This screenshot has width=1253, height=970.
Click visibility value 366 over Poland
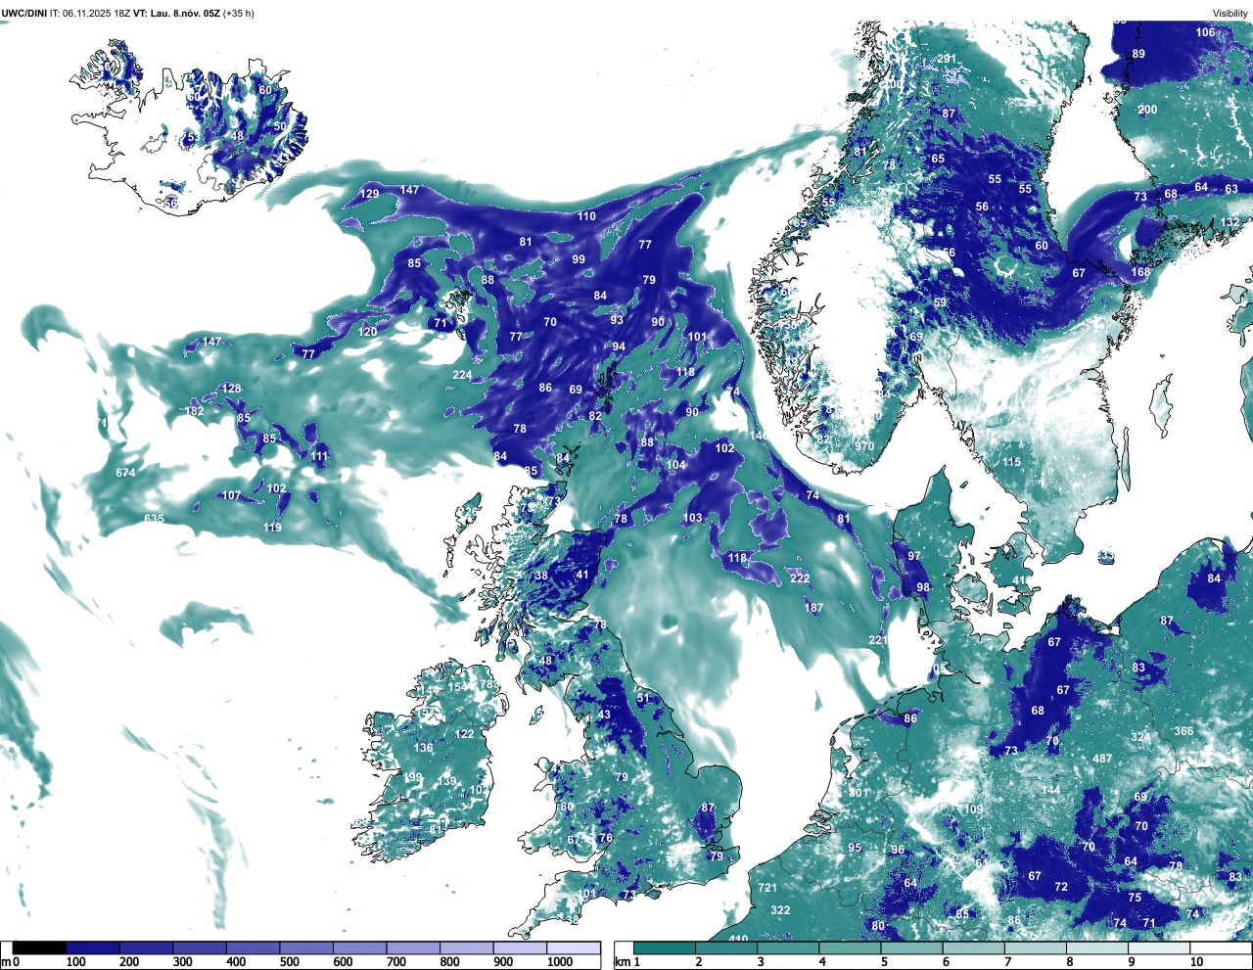pos(1183,731)
